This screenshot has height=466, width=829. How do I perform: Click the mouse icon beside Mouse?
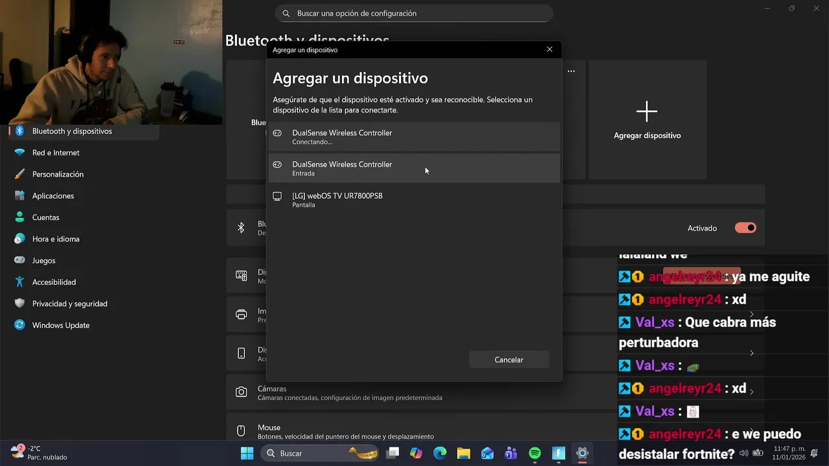pos(241,431)
